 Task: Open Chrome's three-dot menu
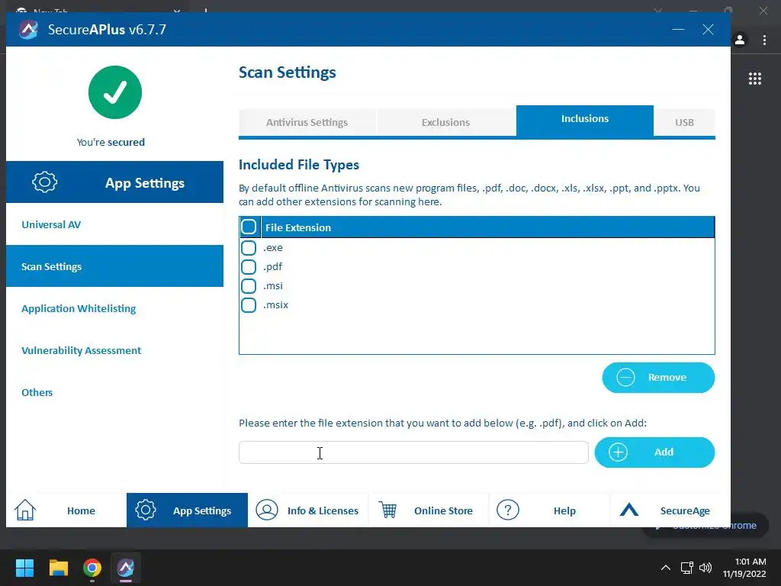tap(764, 40)
